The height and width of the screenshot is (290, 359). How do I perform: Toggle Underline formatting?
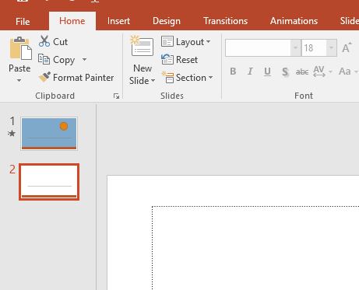click(x=267, y=72)
